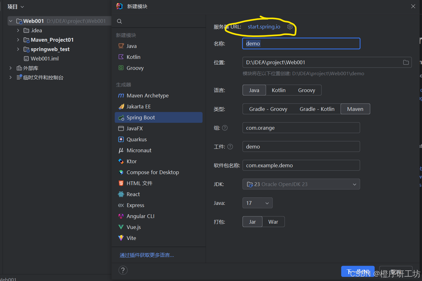The image size is (422, 281).
Task: Collapse the Web001 project node
Action: (x=11, y=21)
